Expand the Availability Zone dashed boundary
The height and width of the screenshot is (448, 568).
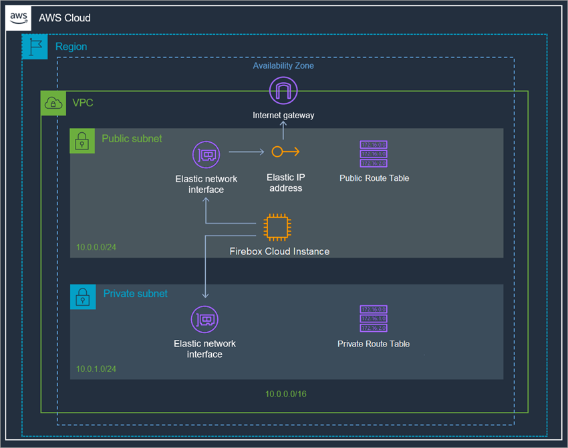283,65
